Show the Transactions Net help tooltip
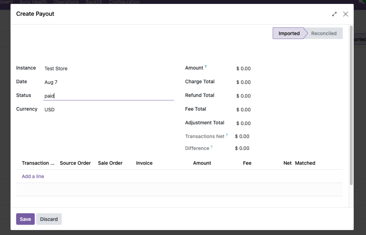The image size is (366, 235). point(227,135)
